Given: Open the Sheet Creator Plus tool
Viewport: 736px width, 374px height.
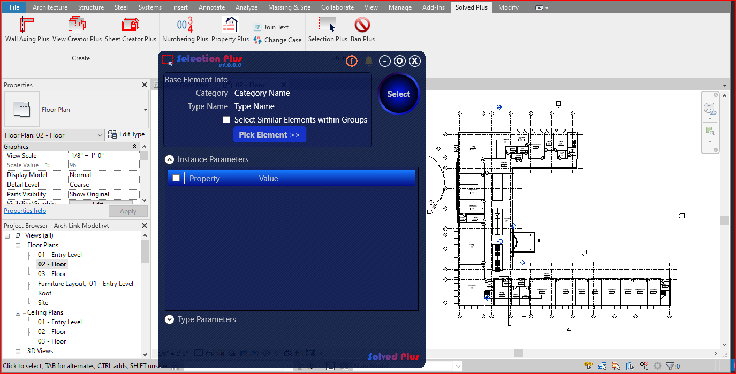Looking at the screenshot, I should (131, 29).
